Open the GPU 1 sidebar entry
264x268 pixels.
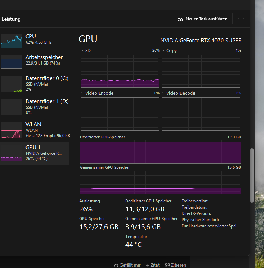pyautogui.click(x=35, y=153)
